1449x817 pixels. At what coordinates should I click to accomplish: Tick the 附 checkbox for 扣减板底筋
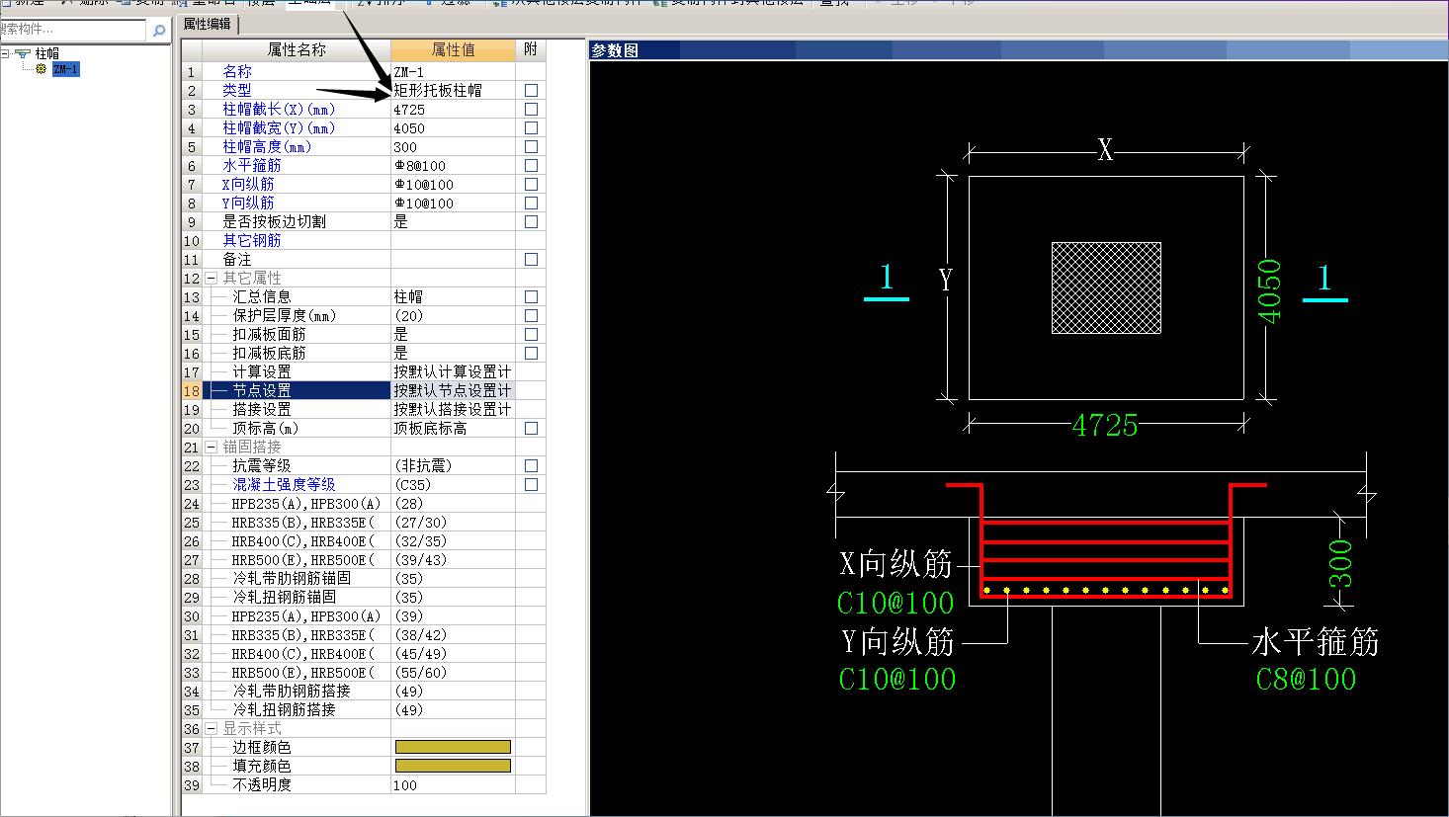pos(531,353)
